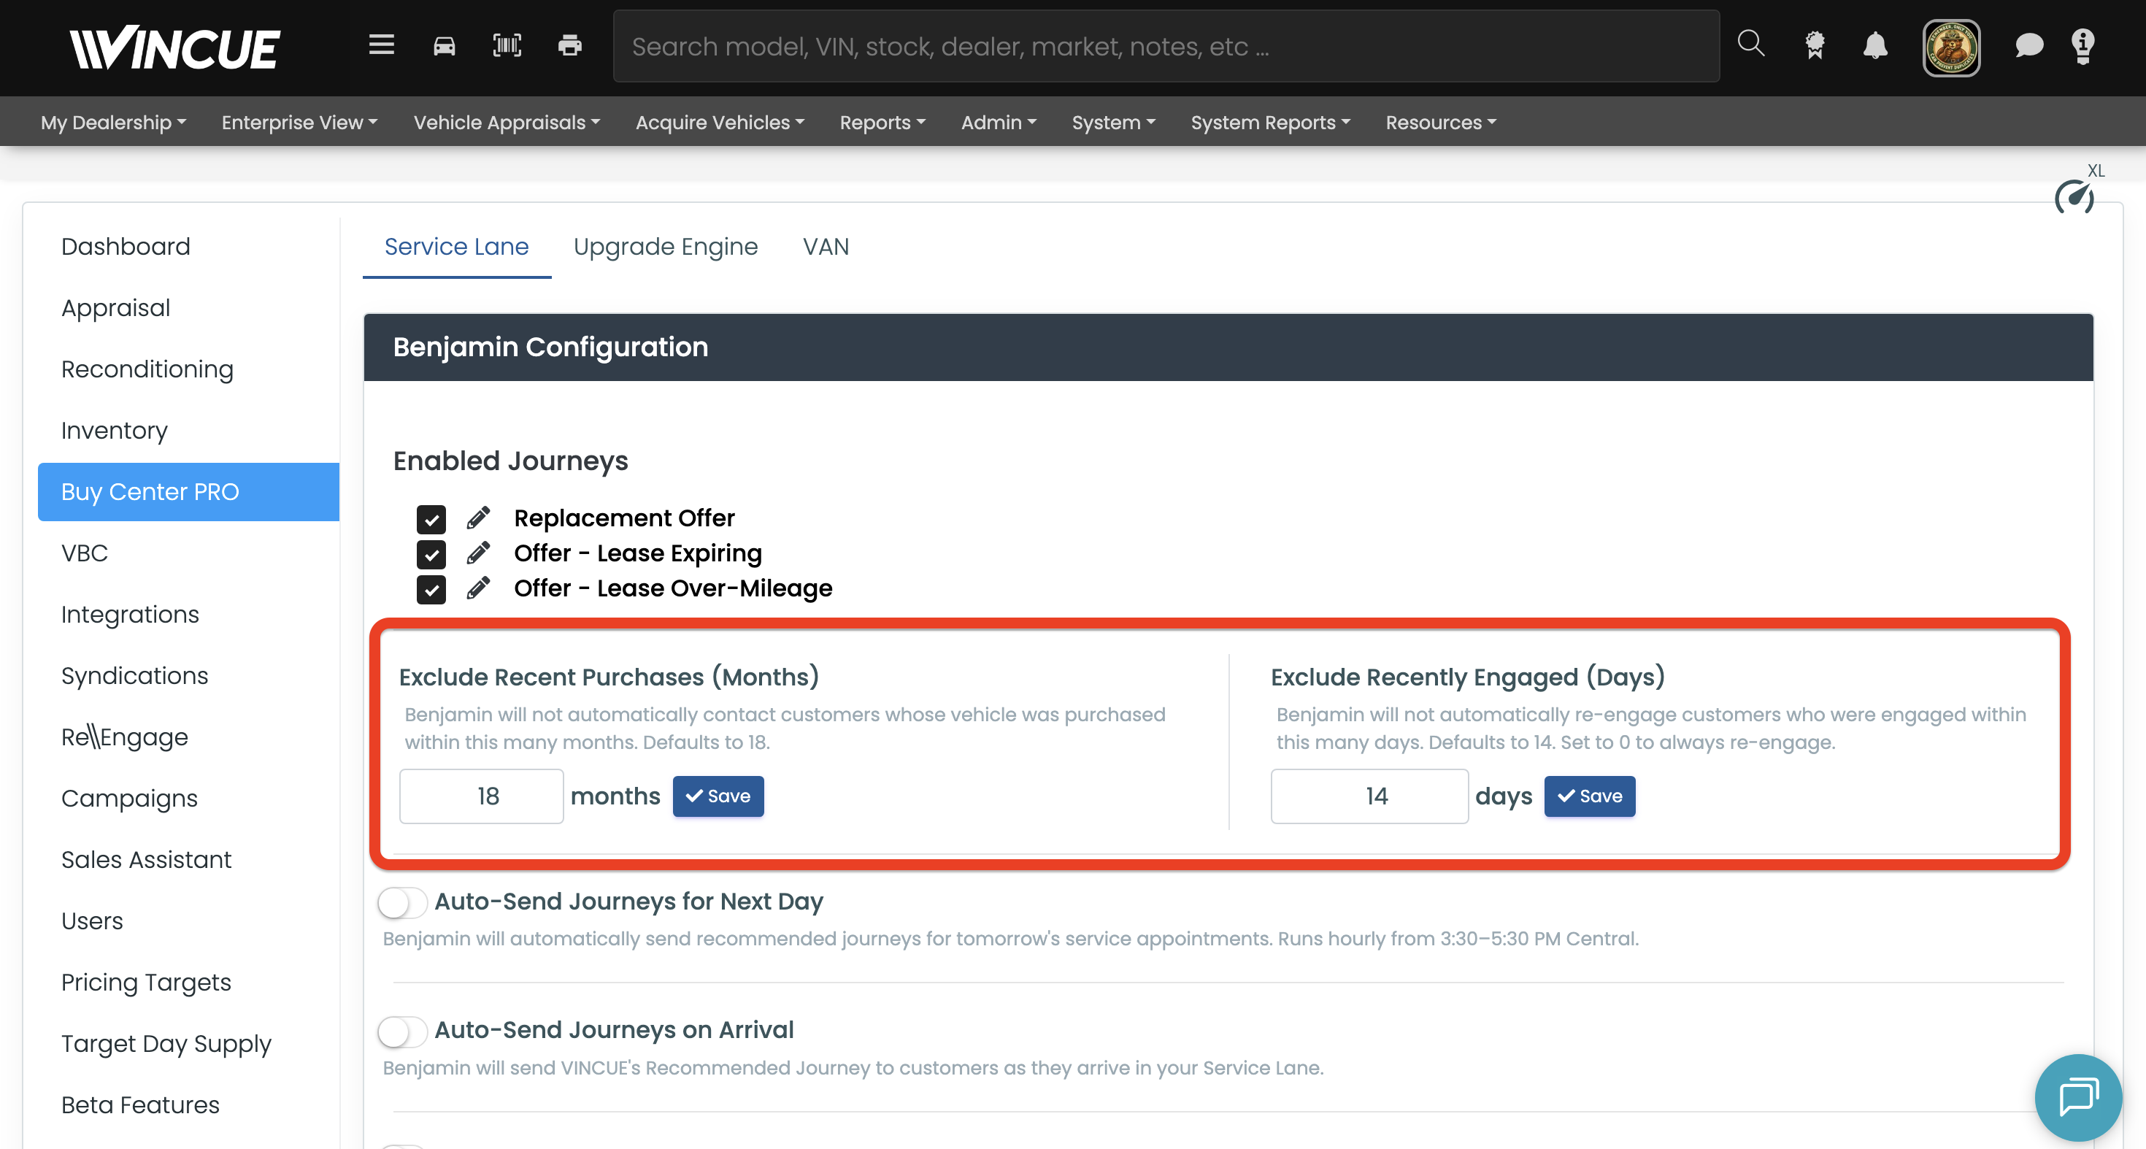Open Pricing Targets settings
2146x1149 pixels.
188,983
